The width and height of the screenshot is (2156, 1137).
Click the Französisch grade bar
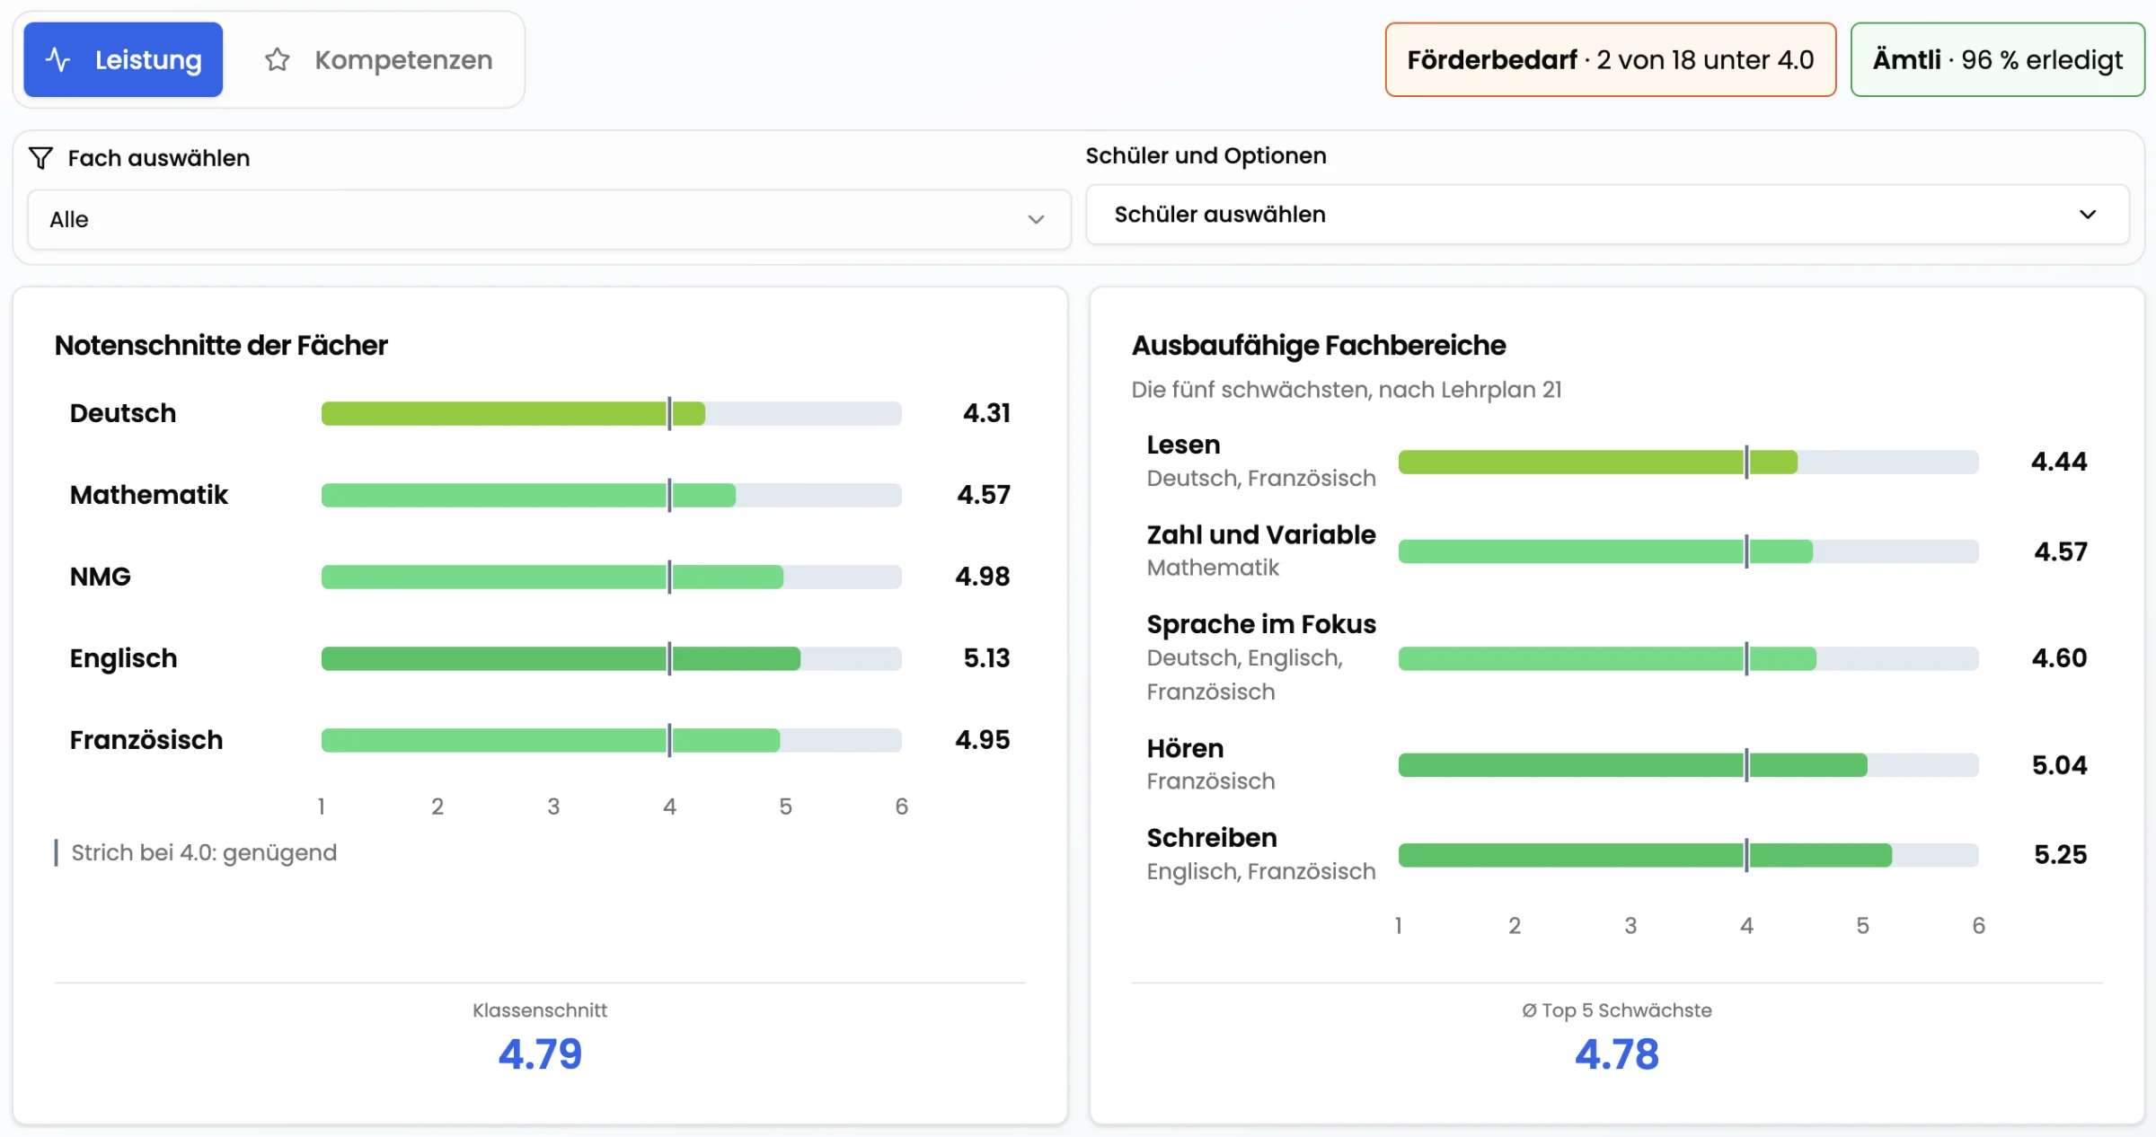[612, 740]
